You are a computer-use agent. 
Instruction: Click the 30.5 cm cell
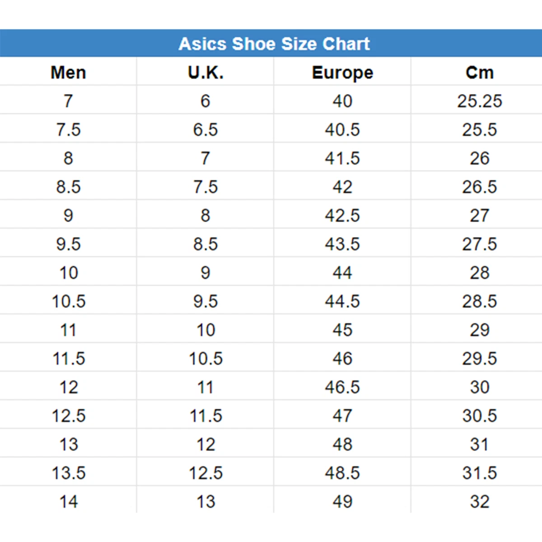[480, 416]
